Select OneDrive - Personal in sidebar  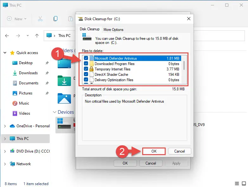click(33, 126)
